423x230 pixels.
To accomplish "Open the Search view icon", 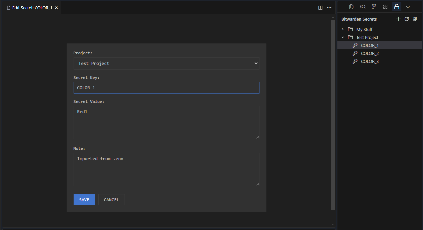I will (x=363, y=7).
